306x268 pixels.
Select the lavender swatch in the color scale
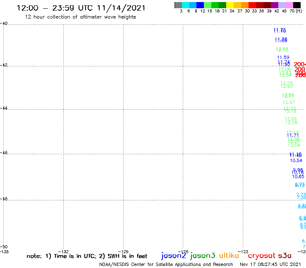click(282, 5)
